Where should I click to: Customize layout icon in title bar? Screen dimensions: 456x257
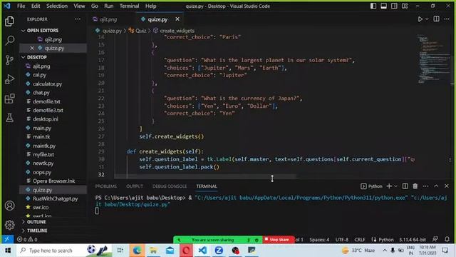[405, 6]
